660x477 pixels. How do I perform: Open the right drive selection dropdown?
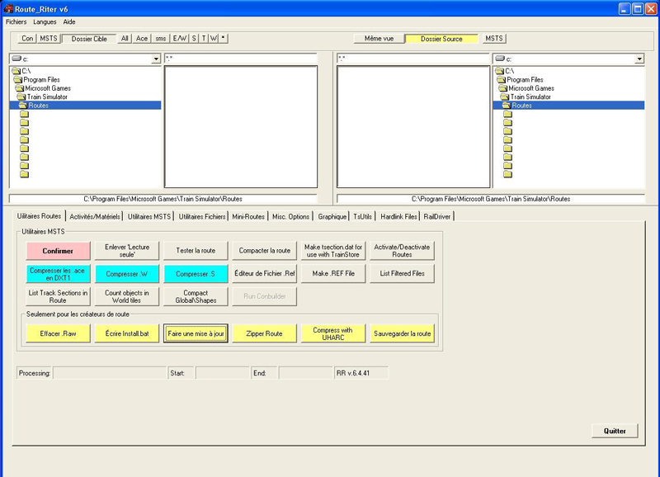tap(639, 59)
